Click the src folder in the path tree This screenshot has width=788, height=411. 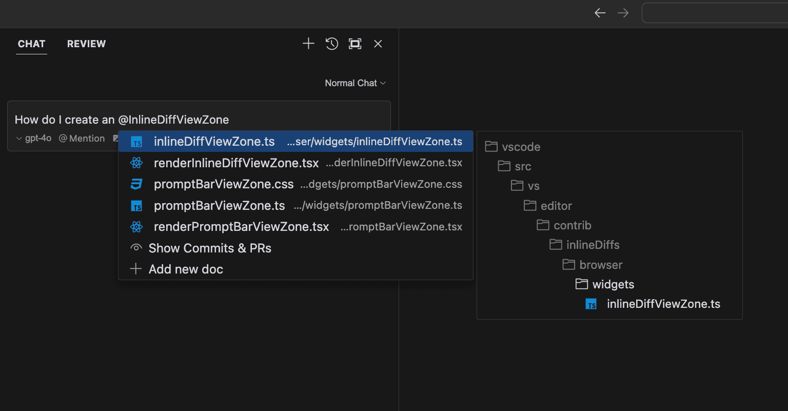[x=515, y=166]
